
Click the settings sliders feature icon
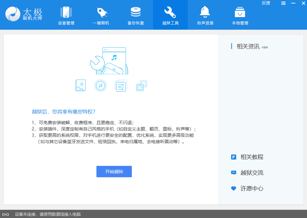121,86
